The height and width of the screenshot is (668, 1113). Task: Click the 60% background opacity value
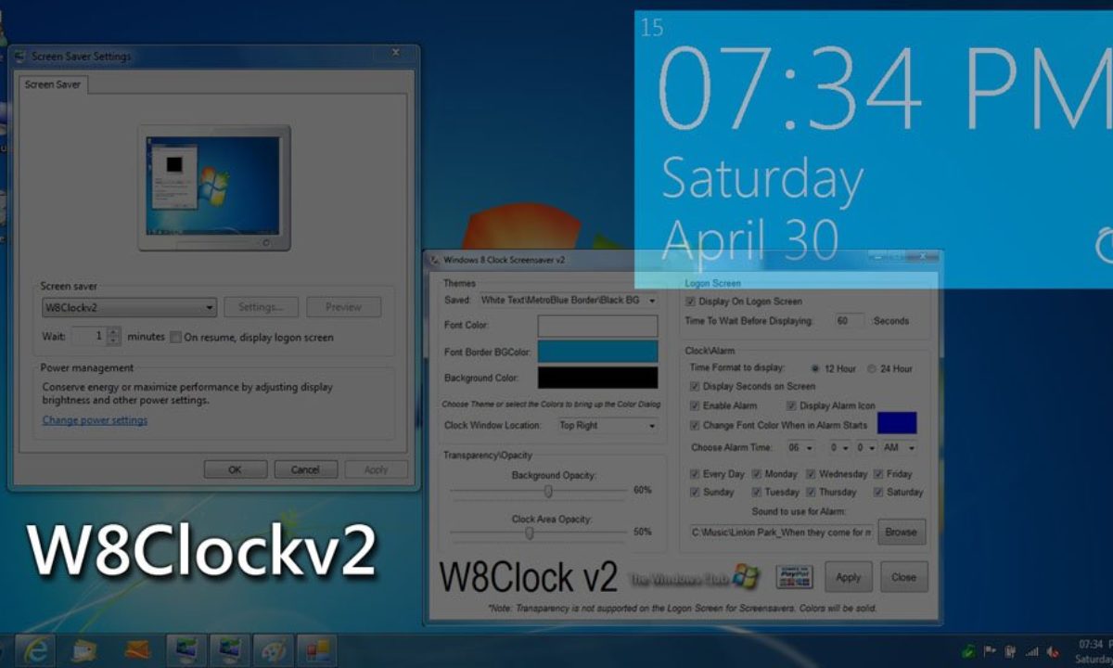(x=643, y=490)
